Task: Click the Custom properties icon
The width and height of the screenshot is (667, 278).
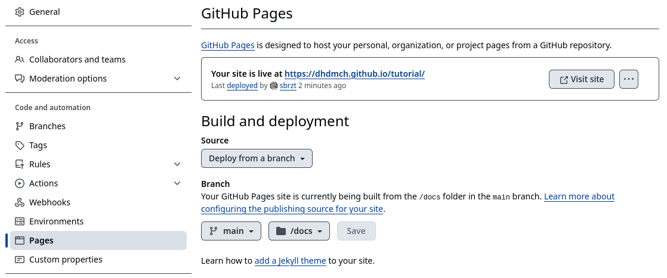Action: [x=20, y=260]
